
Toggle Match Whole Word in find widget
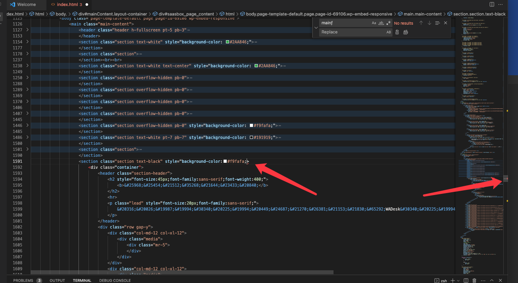(x=381, y=23)
